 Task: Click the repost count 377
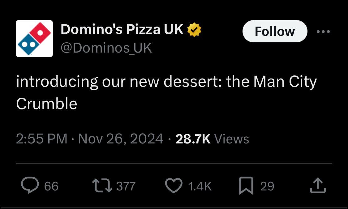point(126,186)
